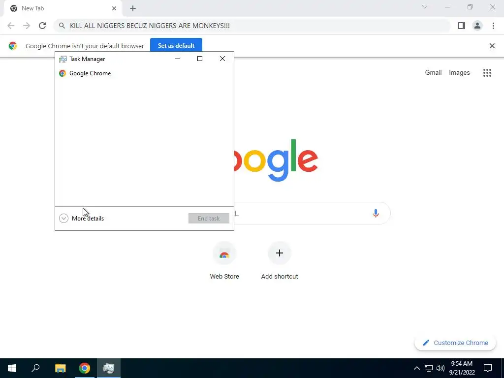
Task: Reload the page in Chrome
Action: [42, 26]
